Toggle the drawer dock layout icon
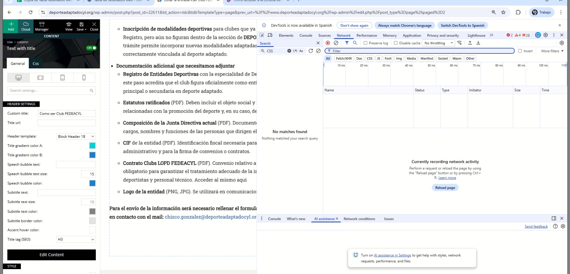Image resolution: width=570 pixels, height=274 pixels. coord(554,218)
